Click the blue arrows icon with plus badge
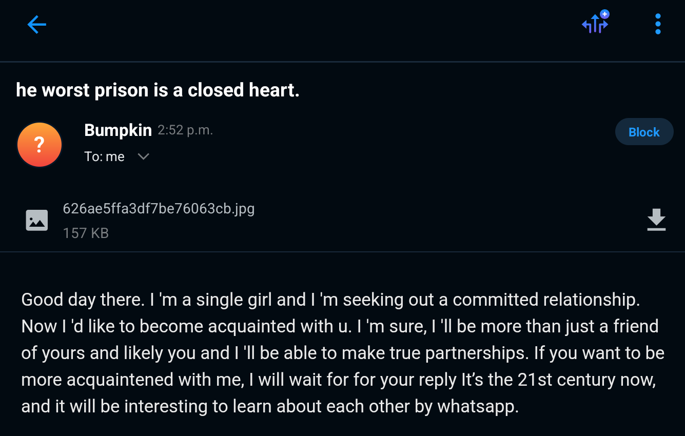 coord(595,24)
